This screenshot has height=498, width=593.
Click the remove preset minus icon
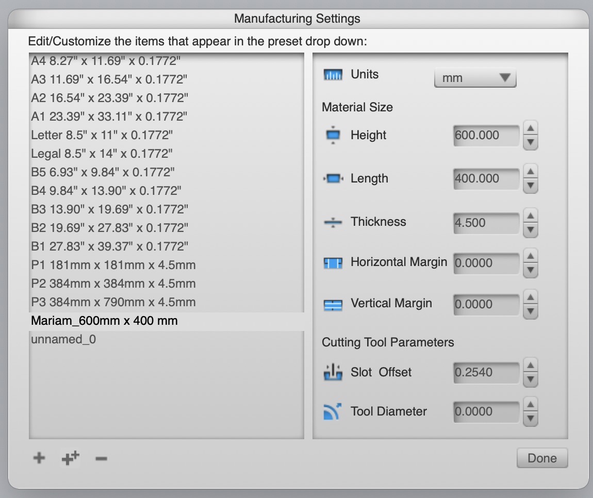(x=102, y=458)
